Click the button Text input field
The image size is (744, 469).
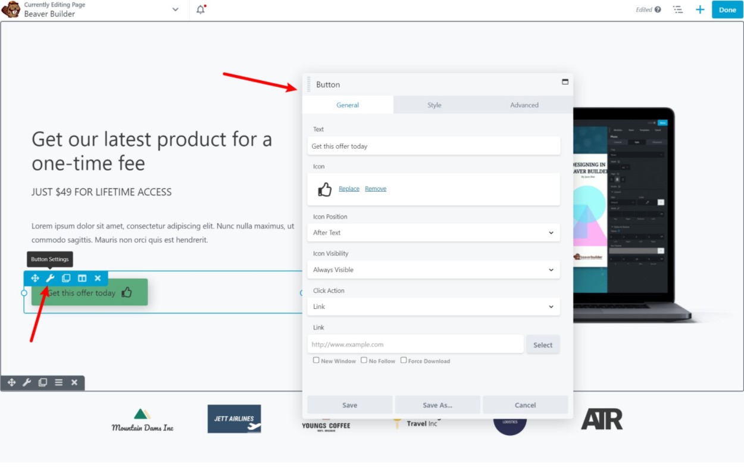coord(434,146)
